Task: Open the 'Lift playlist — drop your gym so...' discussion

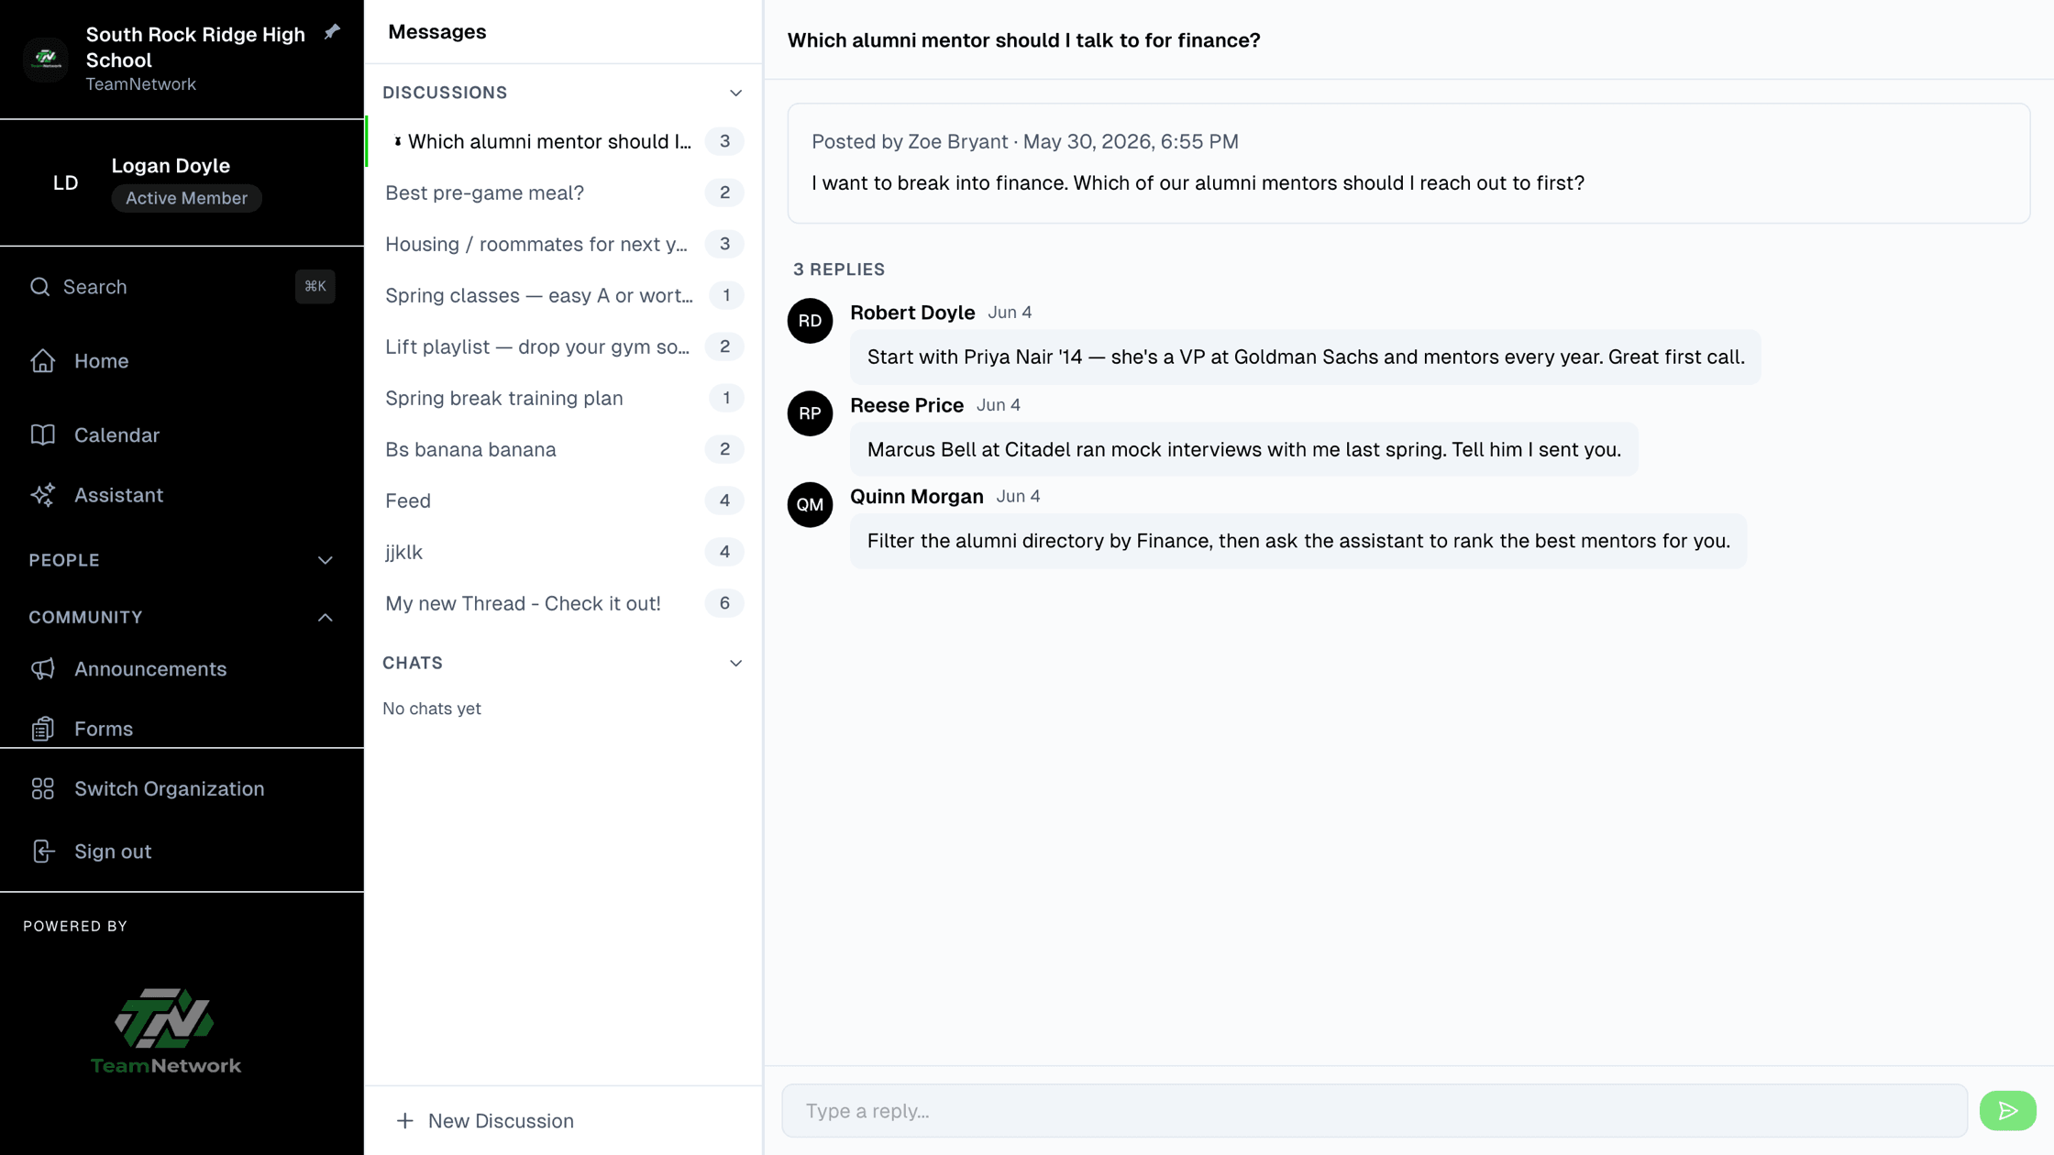Action: [564, 346]
